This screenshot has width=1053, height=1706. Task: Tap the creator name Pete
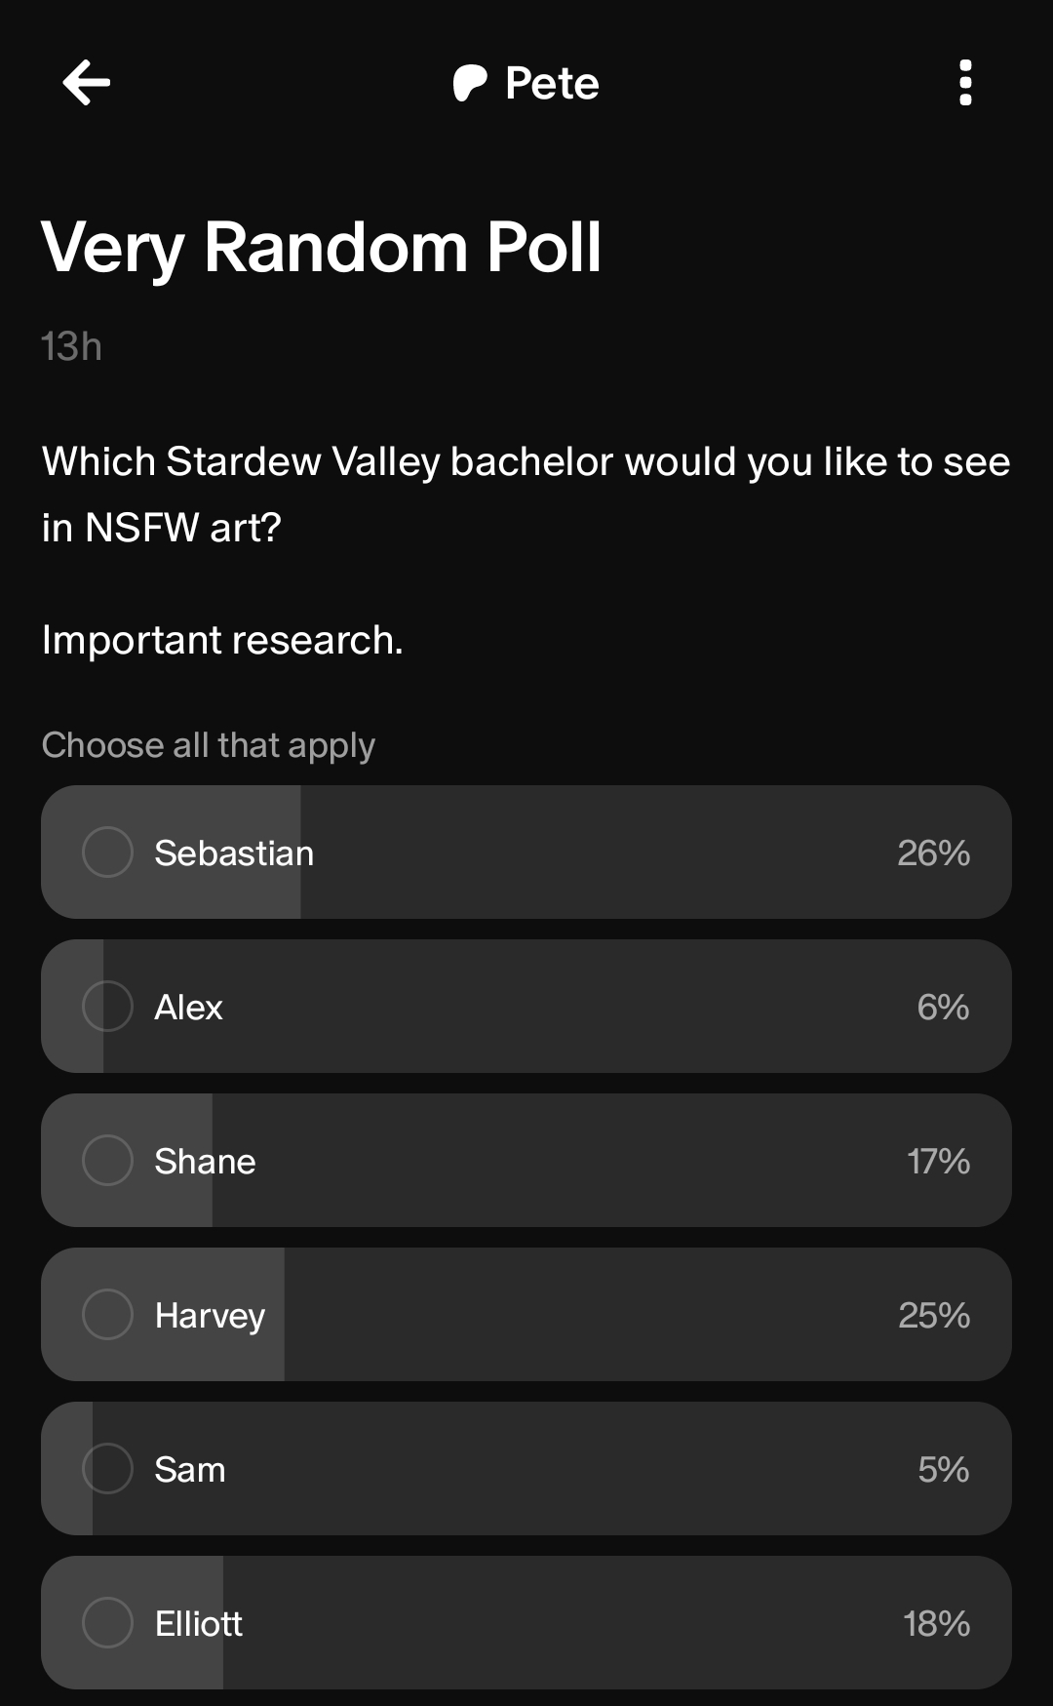(x=552, y=84)
